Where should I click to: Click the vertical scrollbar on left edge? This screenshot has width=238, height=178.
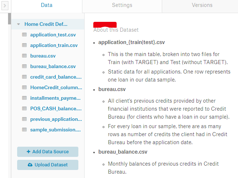tap(9, 19)
